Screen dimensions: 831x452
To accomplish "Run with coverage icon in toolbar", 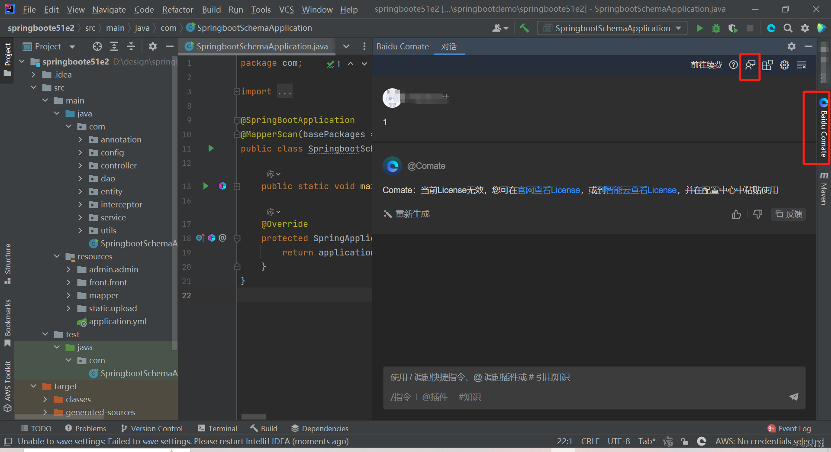I will click(x=733, y=28).
